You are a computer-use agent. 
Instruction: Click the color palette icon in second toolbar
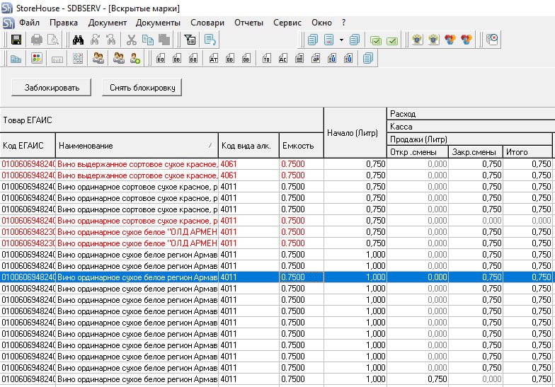pos(37,59)
